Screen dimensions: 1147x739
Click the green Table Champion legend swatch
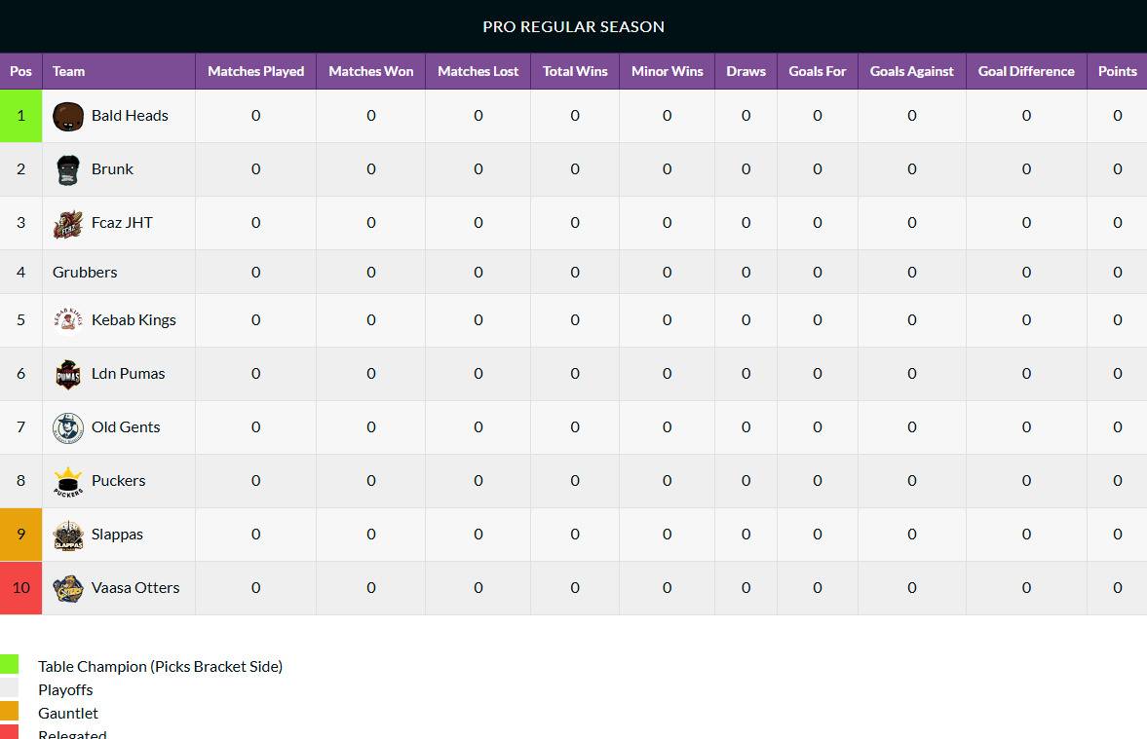tap(9, 664)
